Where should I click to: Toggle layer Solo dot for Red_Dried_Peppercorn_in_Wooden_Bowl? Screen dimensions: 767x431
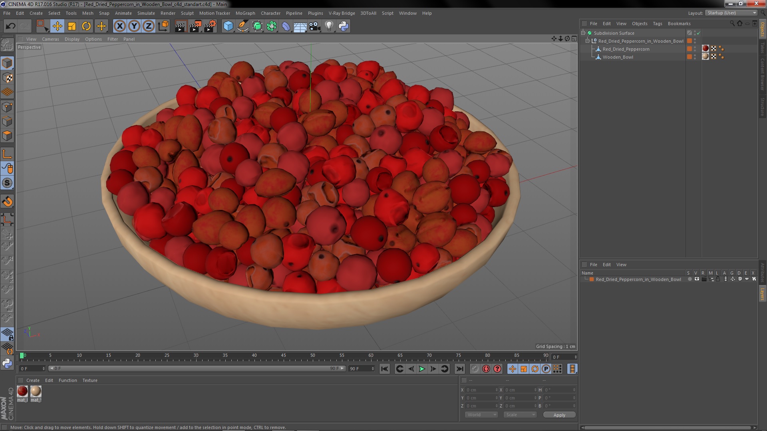tap(690, 279)
